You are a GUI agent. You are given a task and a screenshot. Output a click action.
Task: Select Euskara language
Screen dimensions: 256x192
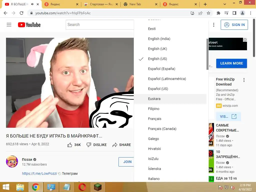click(x=170, y=99)
